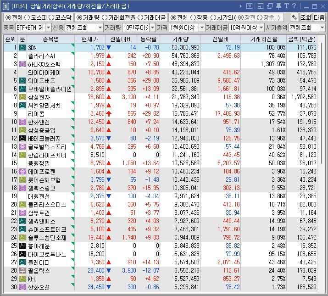Click the down triangle marker on SDN row
The width and height of the screenshot is (328, 296).
pyautogui.click(x=109, y=48)
